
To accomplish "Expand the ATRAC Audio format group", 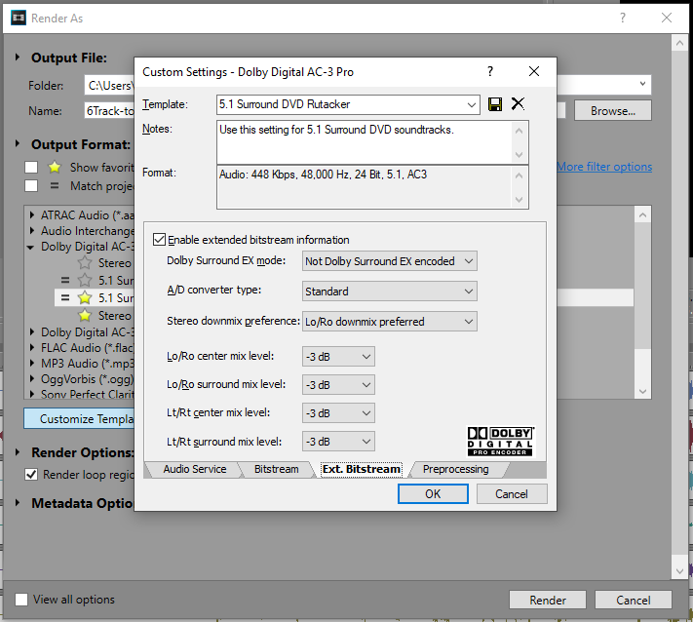I will point(32,215).
